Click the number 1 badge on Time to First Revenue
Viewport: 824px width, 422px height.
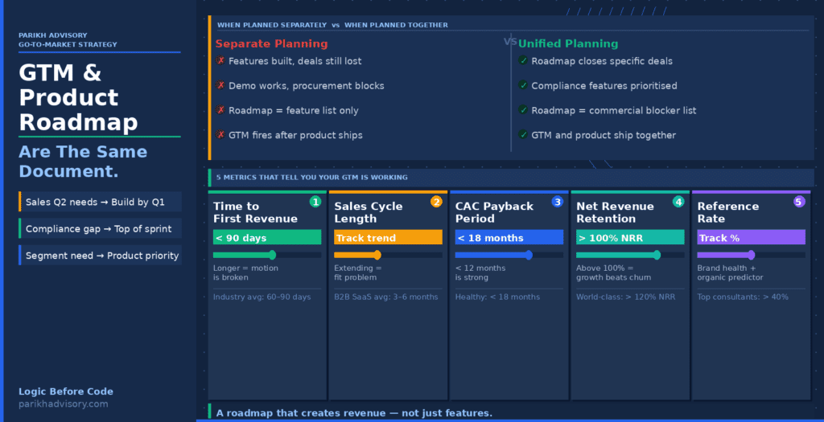click(315, 202)
